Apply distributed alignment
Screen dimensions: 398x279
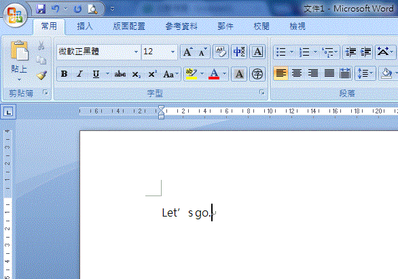pos(345,73)
